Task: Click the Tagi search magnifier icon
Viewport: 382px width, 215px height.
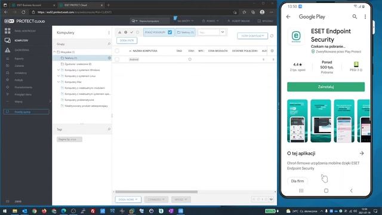Action: point(109,129)
